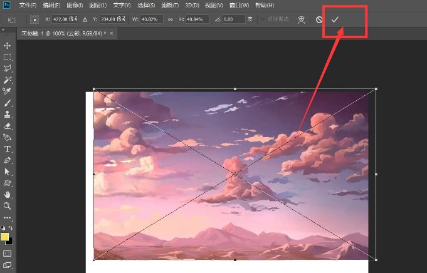Click the Photoshop application logo
427x273 pixels.
click(x=6, y=5)
